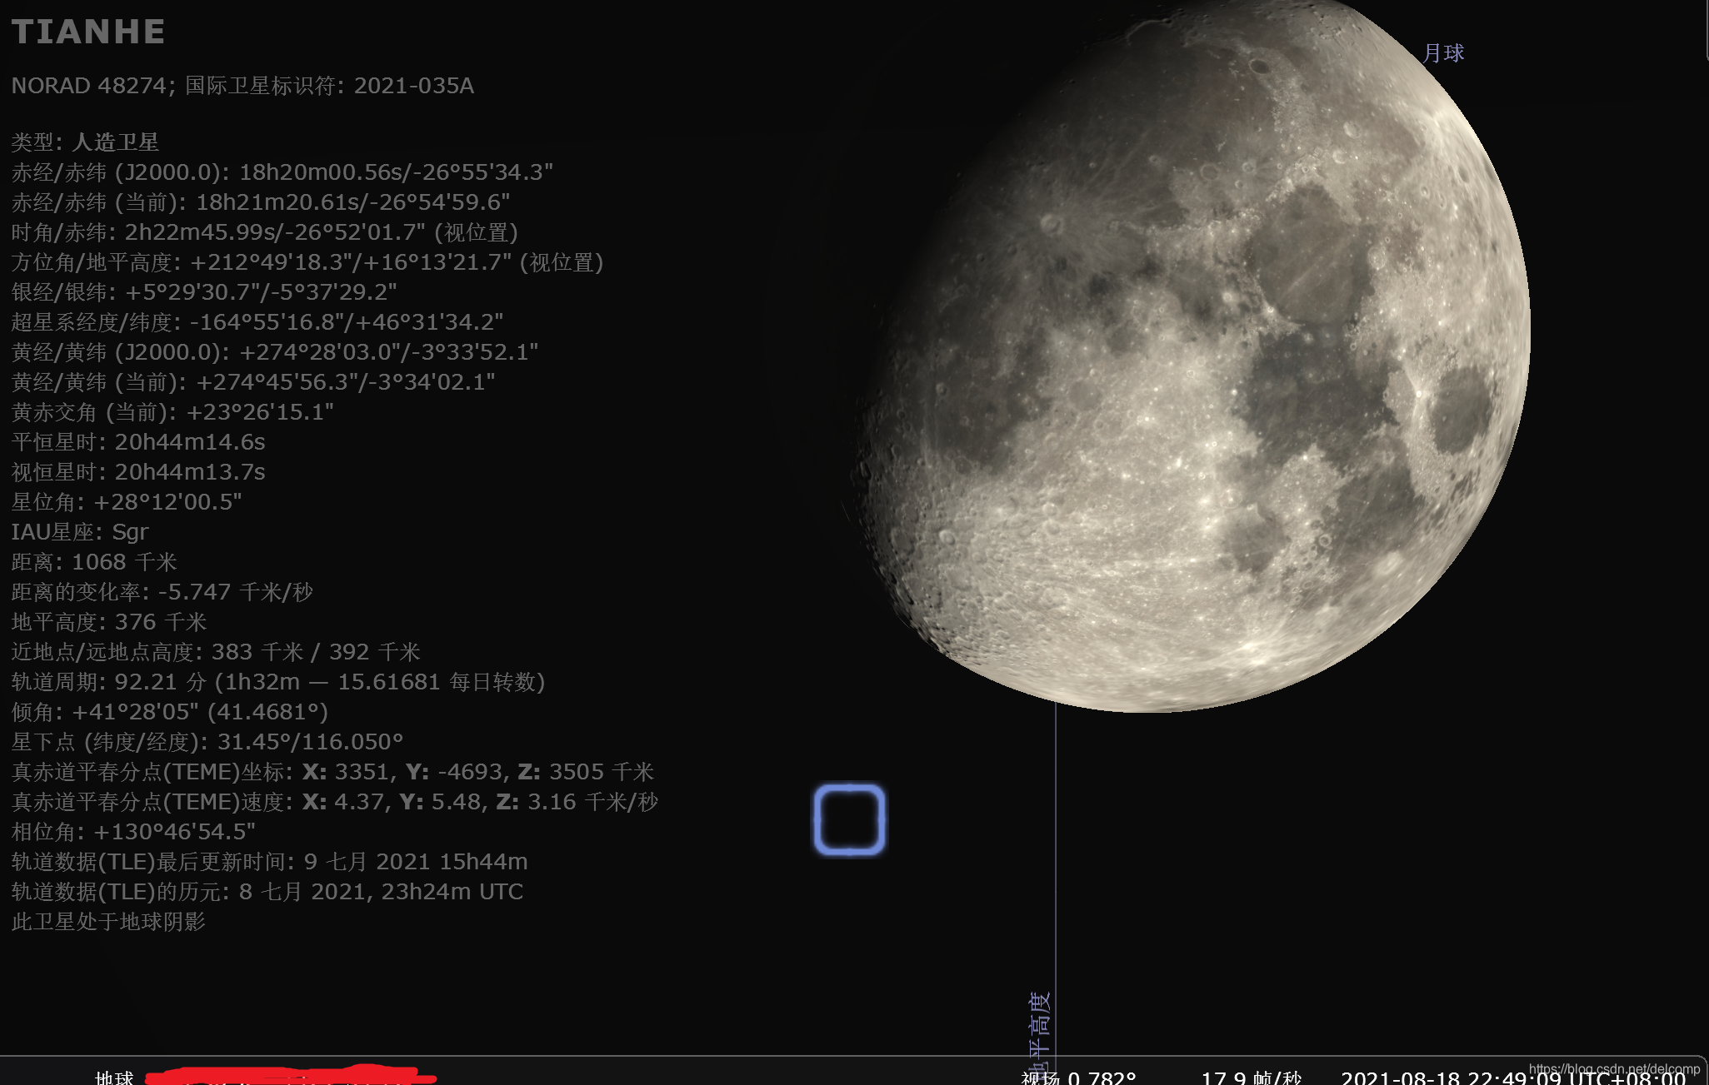
Task: Click the date-time readout 2021-08-18 22:49:09
Action: [x=1450, y=1078]
